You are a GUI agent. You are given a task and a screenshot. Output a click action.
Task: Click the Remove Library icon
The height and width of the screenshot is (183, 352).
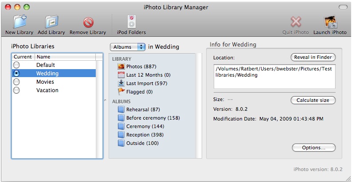pos(88,22)
